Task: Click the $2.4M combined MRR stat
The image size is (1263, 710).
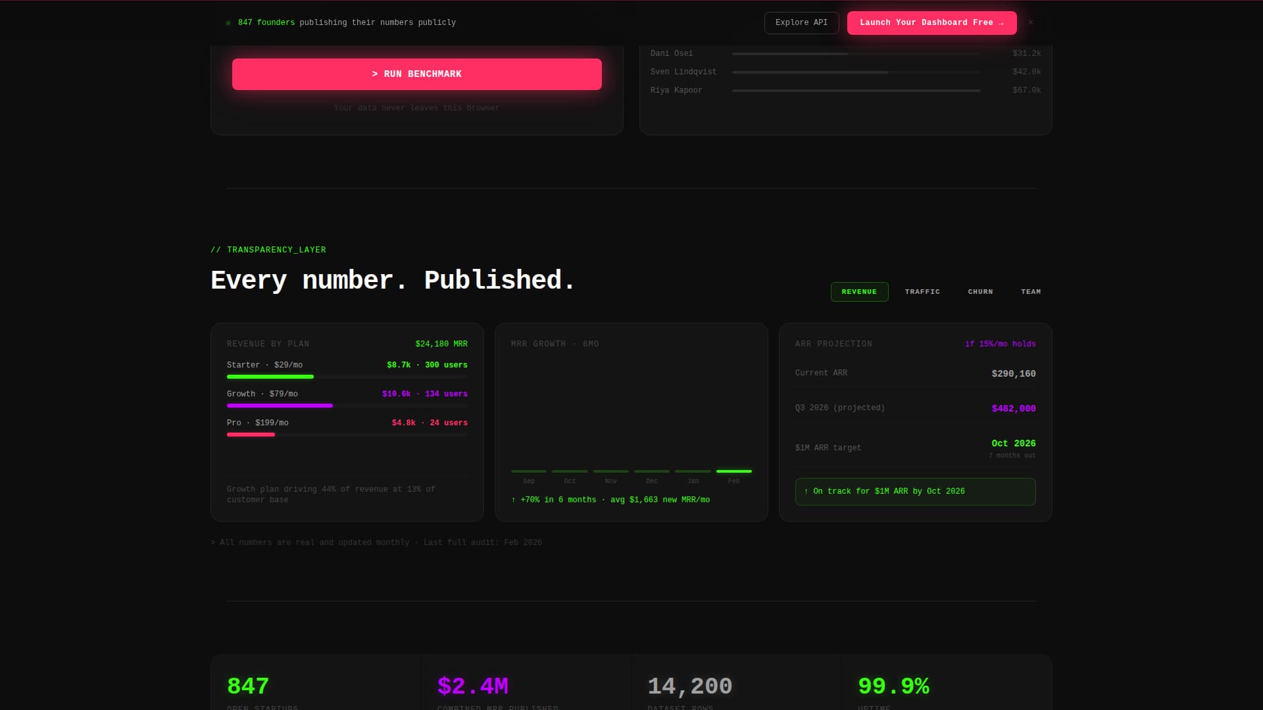Action: pyautogui.click(x=472, y=686)
